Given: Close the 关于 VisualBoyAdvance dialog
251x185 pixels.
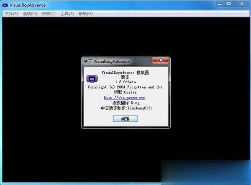Looking at the screenshot, I should click(x=160, y=60).
